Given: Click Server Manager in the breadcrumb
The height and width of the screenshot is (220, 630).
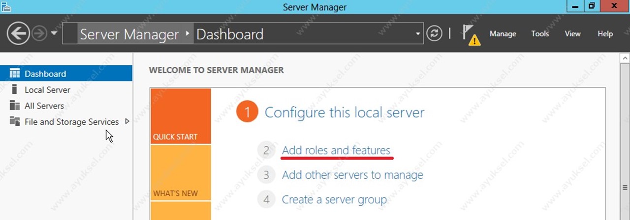Looking at the screenshot, I should point(129,34).
